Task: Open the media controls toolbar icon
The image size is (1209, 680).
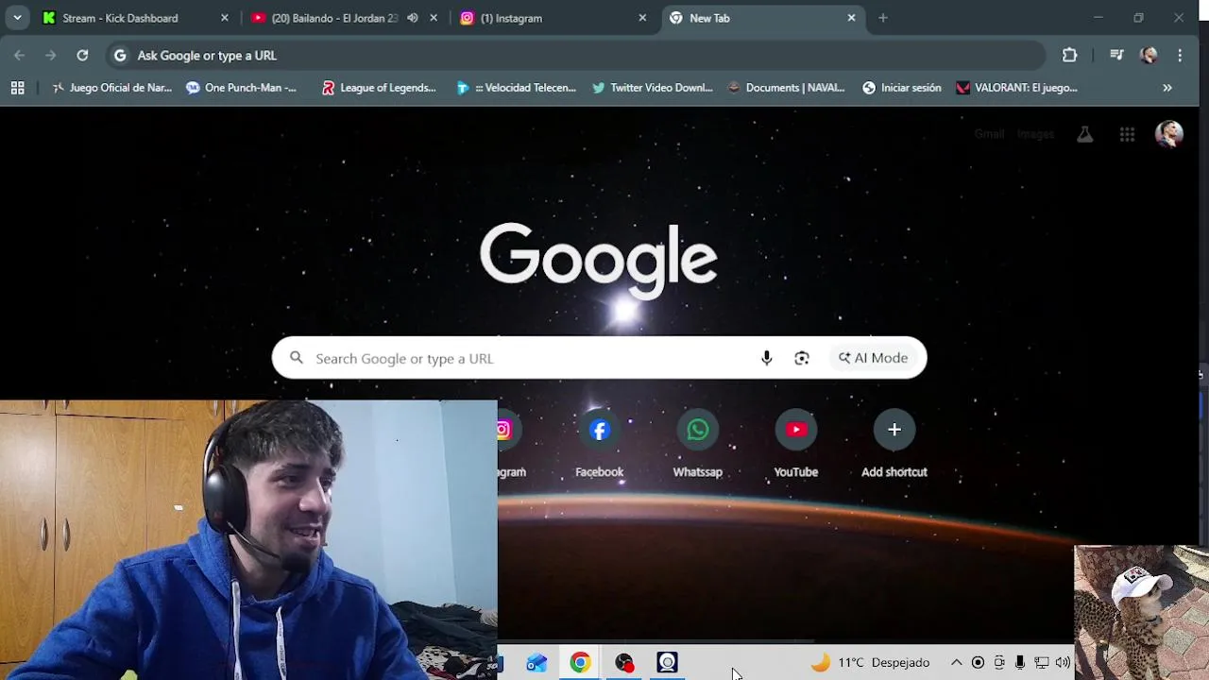Action: click(x=1116, y=56)
